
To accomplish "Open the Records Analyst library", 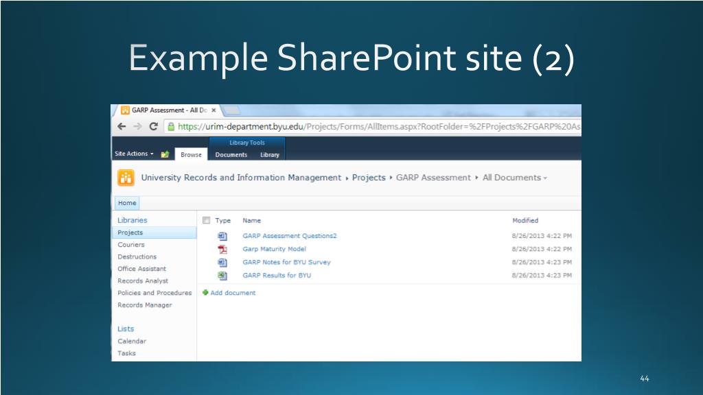I will tap(143, 280).
